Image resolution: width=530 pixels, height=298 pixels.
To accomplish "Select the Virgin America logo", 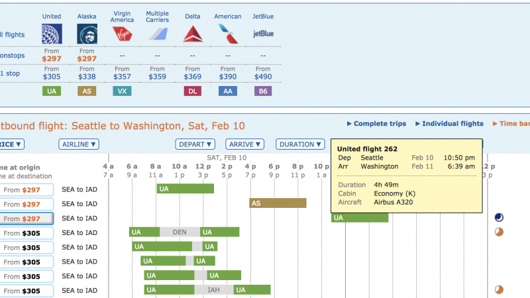I will click(x=122, y=34).
